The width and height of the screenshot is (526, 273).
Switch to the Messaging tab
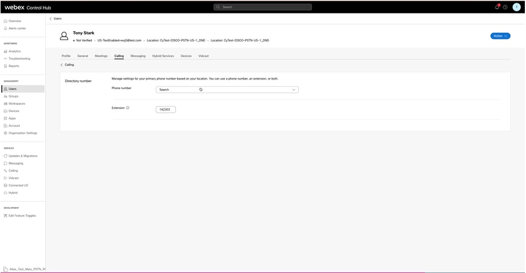coord(138,56)
